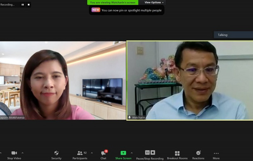Click the Breakout Rooms label
Viewport: 253px width, 161px height.
click(177, 158)
